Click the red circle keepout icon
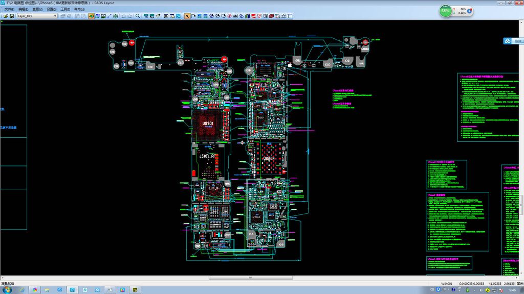This screenshot has width=524, height=294. [x=230, y=16]
